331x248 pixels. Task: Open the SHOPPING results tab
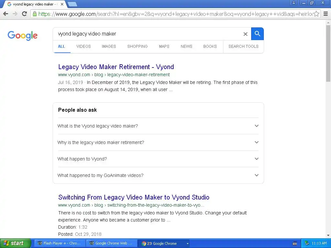pos(137,46)
